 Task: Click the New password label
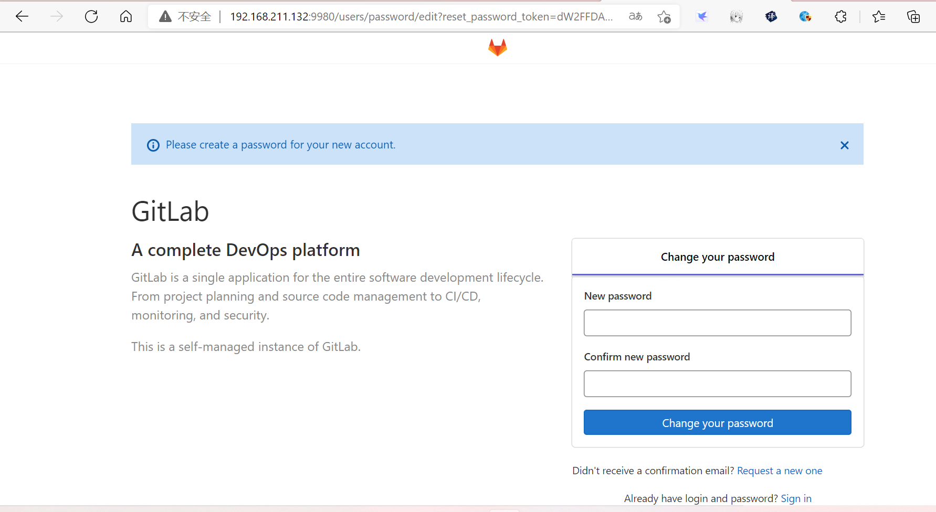click(618, 296)
